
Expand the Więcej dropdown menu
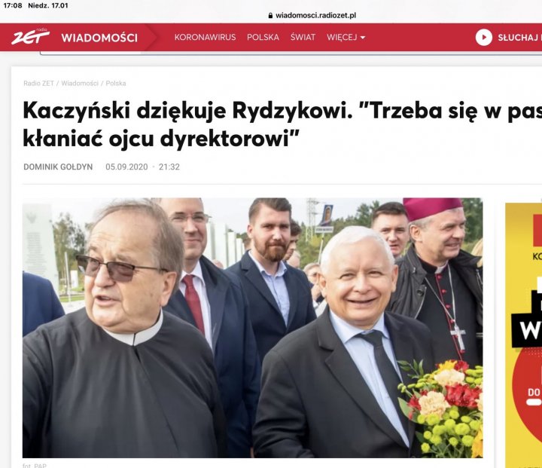(346, 38)
